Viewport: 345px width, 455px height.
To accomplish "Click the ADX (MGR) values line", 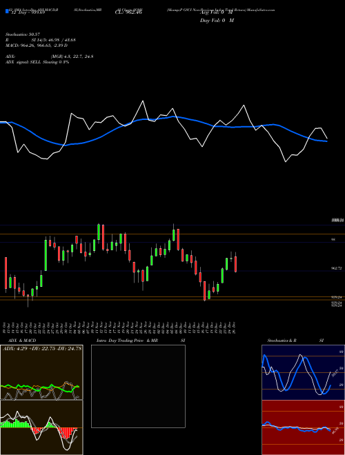I will (x=50, y=57).
